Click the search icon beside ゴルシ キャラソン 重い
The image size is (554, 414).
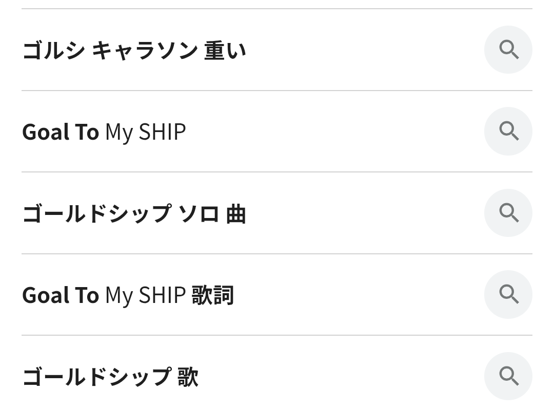[x=508, y=50]
